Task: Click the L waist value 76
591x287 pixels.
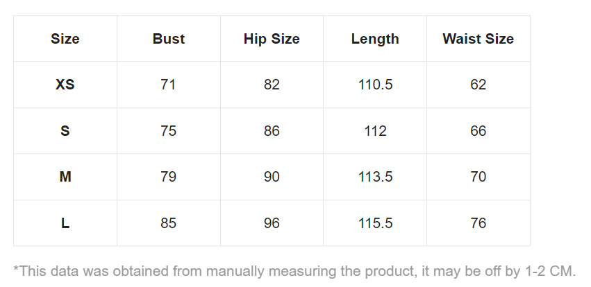Action: pyautogui.click(x=478, y=223)
